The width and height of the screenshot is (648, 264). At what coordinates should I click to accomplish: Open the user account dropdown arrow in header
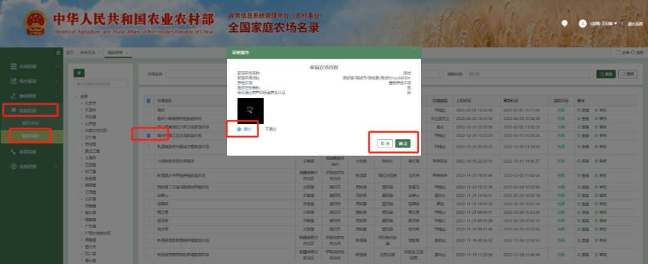[x=616, y=23]
